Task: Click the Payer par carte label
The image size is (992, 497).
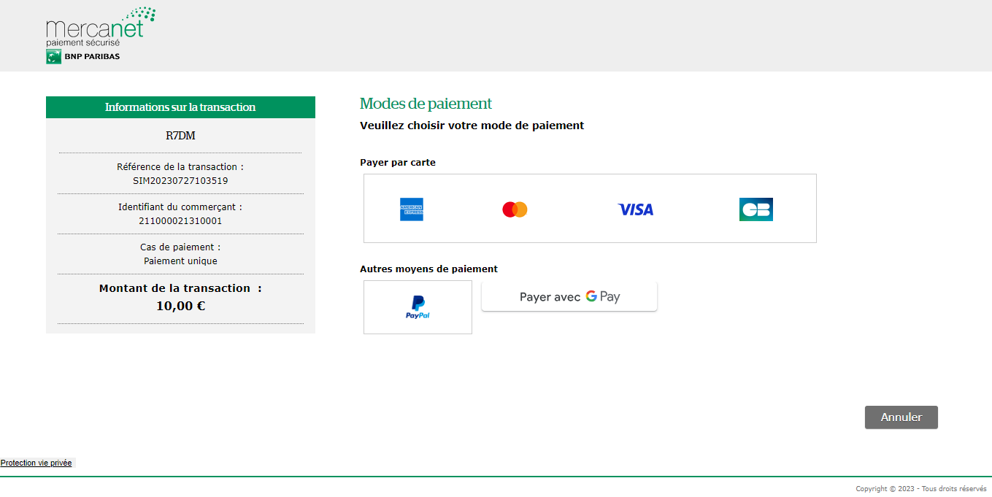Action: pyautogui.click(x=398, y=163)
